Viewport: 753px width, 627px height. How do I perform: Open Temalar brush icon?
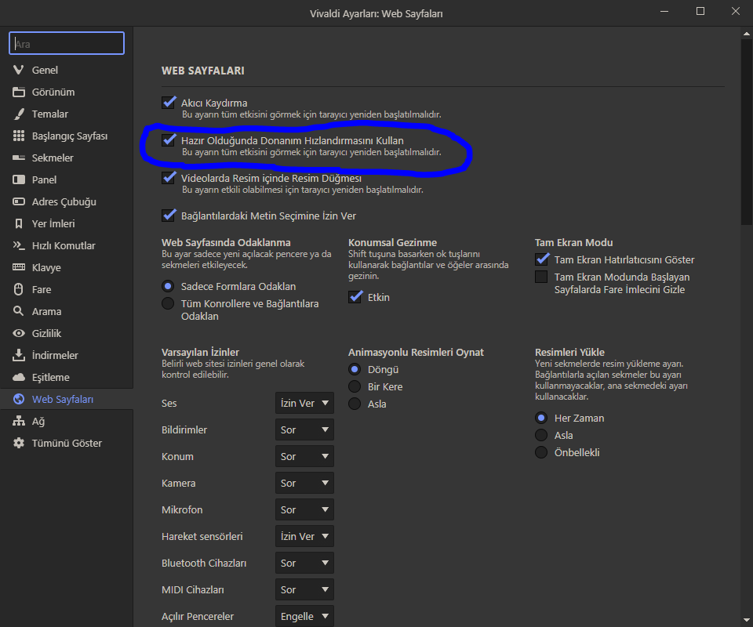[x=18, y=114]
